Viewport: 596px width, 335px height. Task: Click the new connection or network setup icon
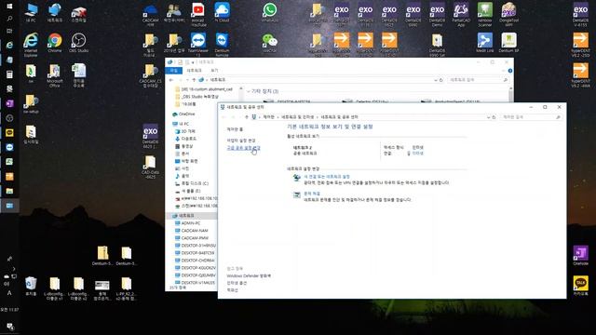[x=296, y=178]
